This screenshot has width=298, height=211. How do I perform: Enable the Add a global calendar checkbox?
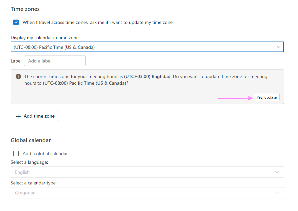click(x=16, y=154)
